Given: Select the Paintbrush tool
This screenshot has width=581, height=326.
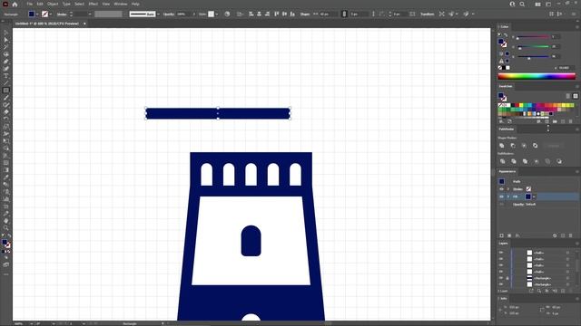Looking at the screenshot, I should click(6, 98).
